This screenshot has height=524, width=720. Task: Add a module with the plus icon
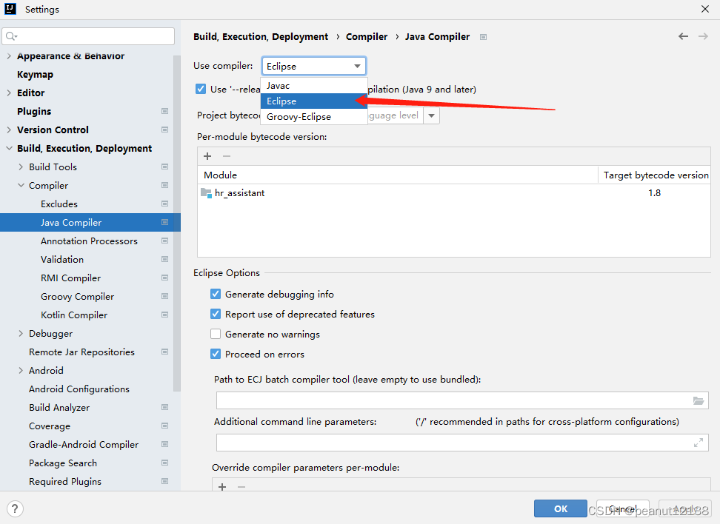207,156
